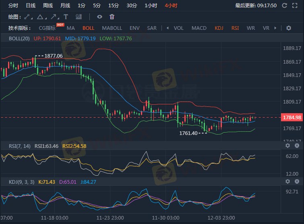Toggle drawings visibility with eye icon
The width and height of the screenshot is (304, 224).
[100, 17]
